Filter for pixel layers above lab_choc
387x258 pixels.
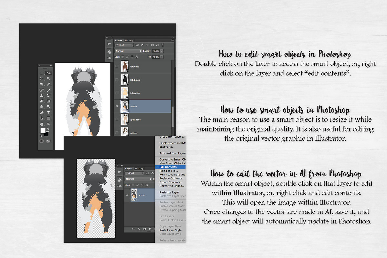click(137, 45)
